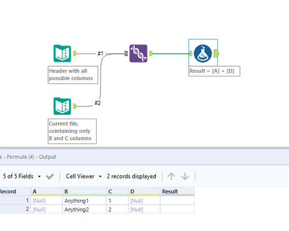Click the annotation Result = [A] + [D]
289x231 pixels.
214,71
